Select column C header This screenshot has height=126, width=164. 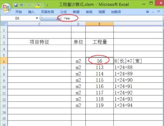pos(39,24)
